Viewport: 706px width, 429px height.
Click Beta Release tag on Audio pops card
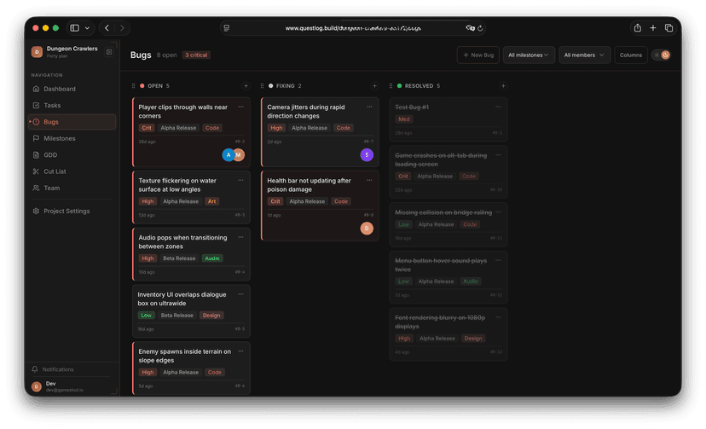click(x=179, y=258)
